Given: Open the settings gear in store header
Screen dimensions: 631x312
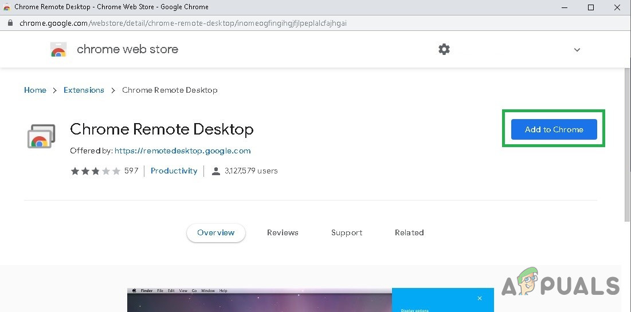Looking at the screenshot, I should 444,49.
